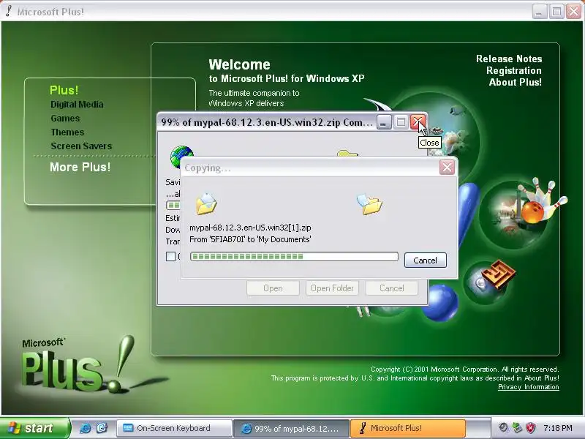Image resolution: width=585 pixels, height=439 pixels.
Task: Click the red security shield tray icon
Action: point(531,428)
